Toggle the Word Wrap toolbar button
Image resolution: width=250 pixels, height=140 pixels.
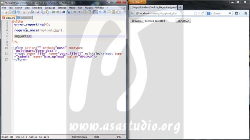coord(95,12)
